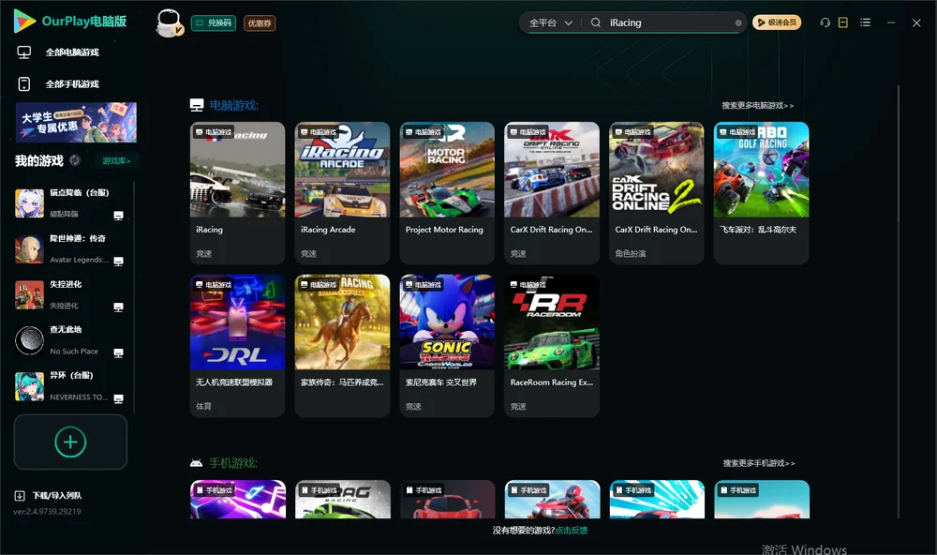
Task: Open the 游戏库 link
Action: pyautogui.click(x=116, y=160)
